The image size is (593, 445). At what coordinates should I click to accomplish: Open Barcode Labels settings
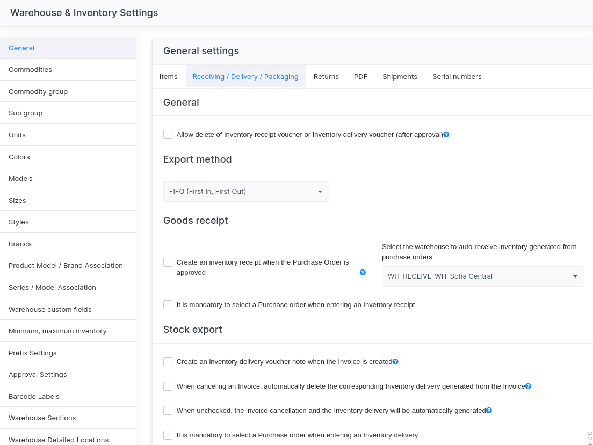[x=34, y=397]
